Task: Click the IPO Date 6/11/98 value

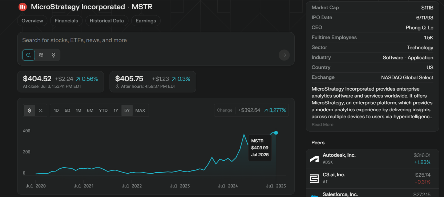Action: click(x=425, y=17)
